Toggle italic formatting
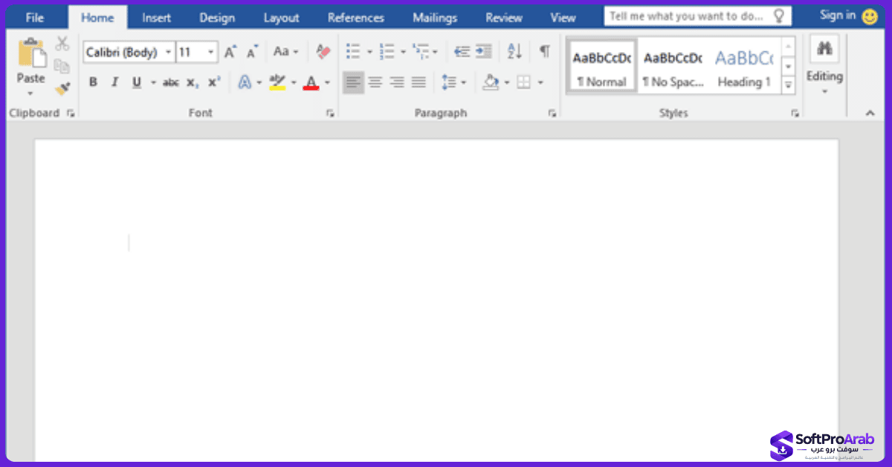892x467 pixels. click(x=114, y=83)
